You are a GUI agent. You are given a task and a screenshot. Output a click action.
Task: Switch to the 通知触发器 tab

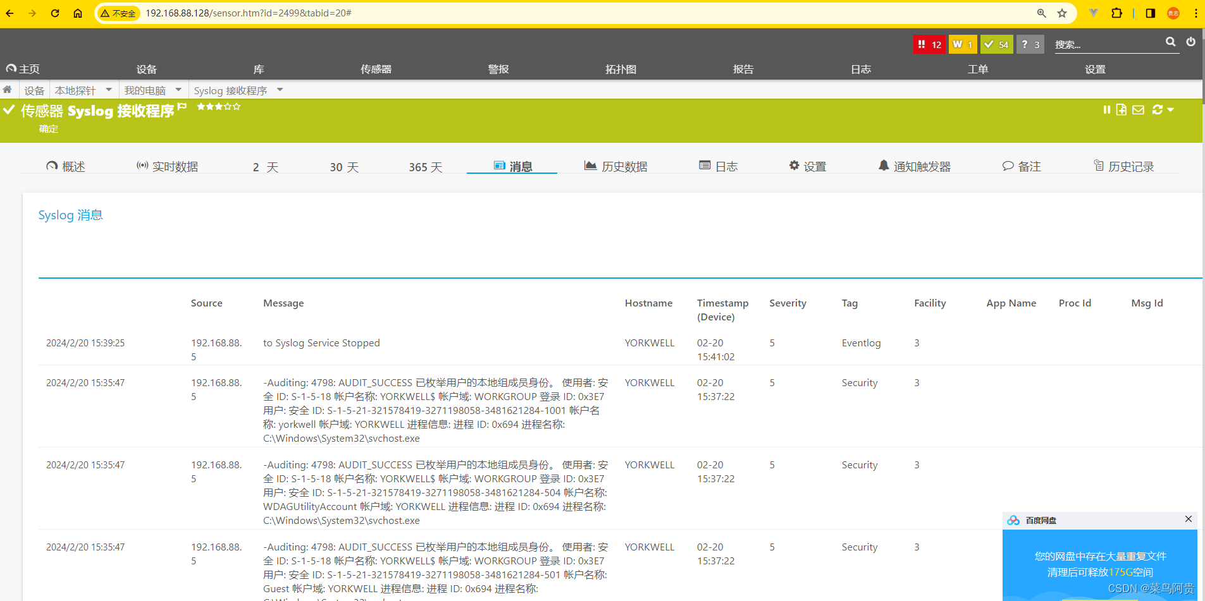point(915,166)
